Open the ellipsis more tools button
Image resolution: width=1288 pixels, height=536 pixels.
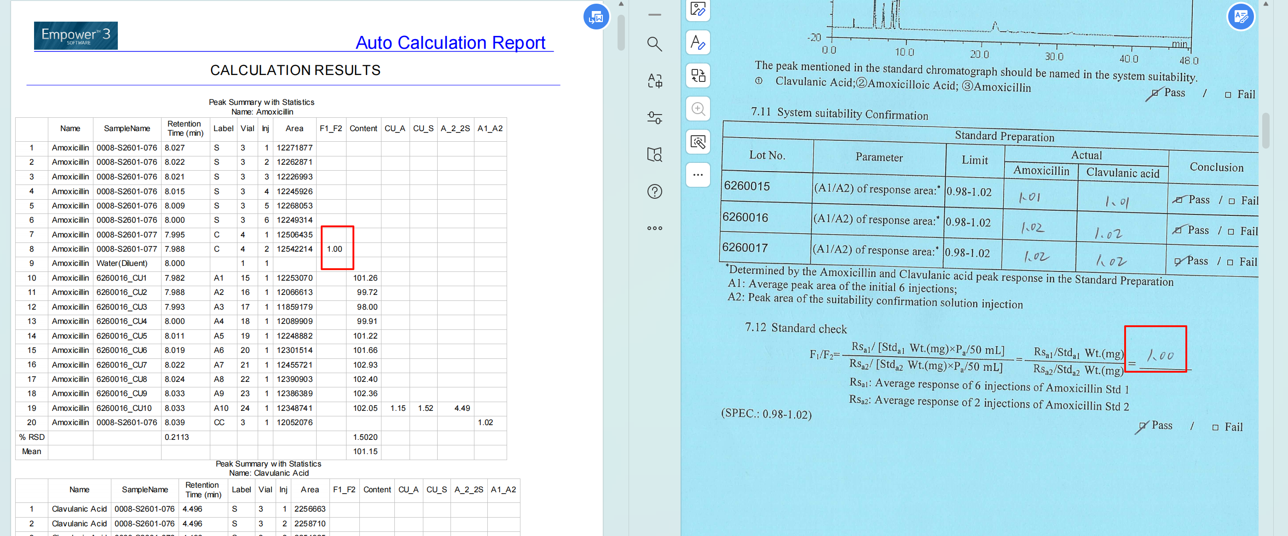click(x=698, y=175)
